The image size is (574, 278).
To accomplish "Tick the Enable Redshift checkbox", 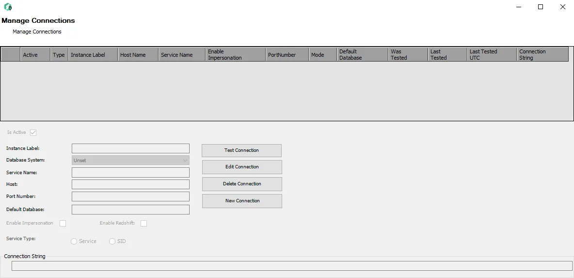I will pyautogui.click(x=144, y=224).
